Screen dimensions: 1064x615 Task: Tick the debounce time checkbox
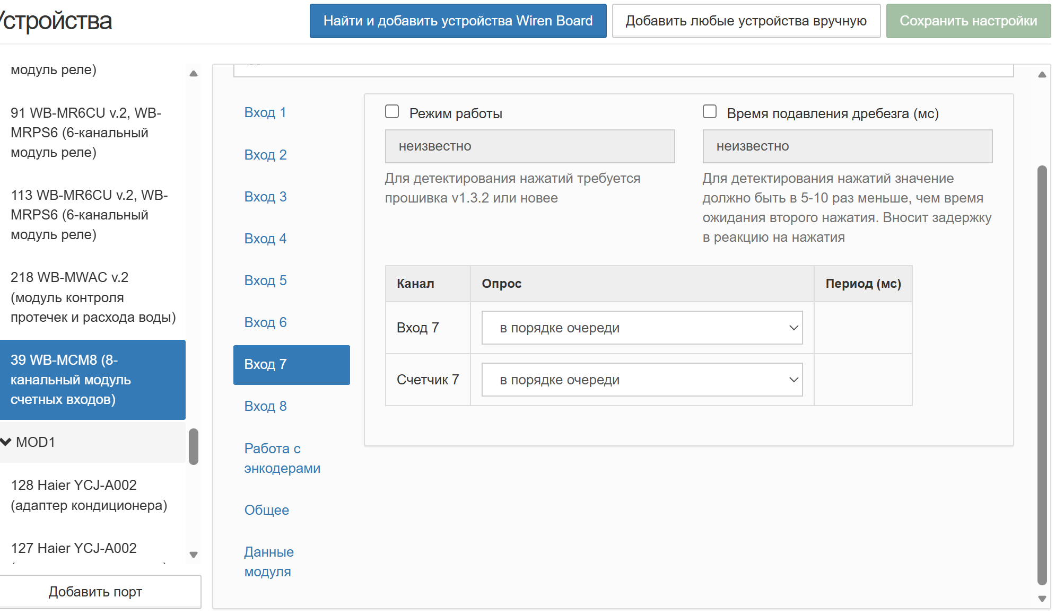point(709,111)
